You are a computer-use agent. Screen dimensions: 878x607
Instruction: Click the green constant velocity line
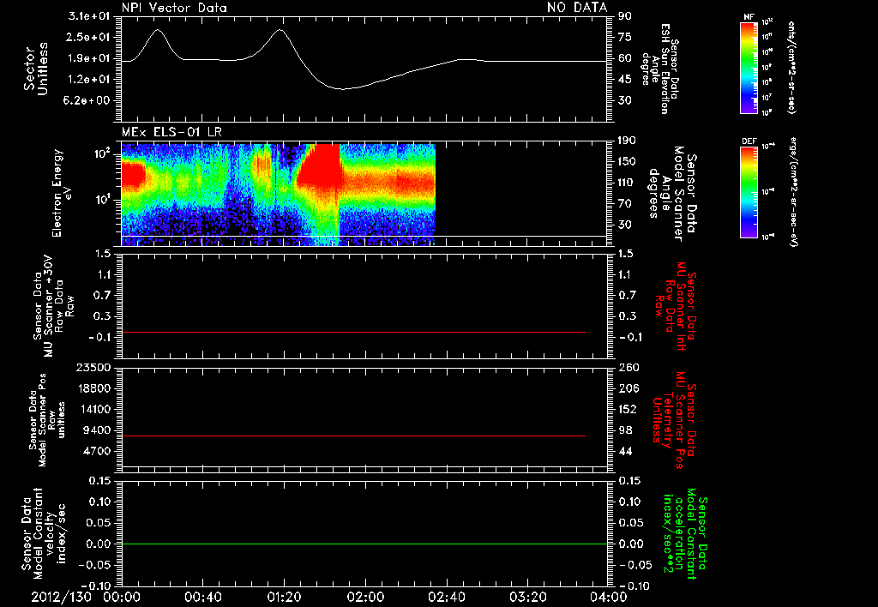tap(364, 544)
